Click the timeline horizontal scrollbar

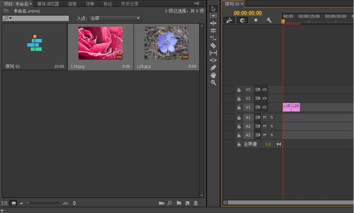pos(291,202)
